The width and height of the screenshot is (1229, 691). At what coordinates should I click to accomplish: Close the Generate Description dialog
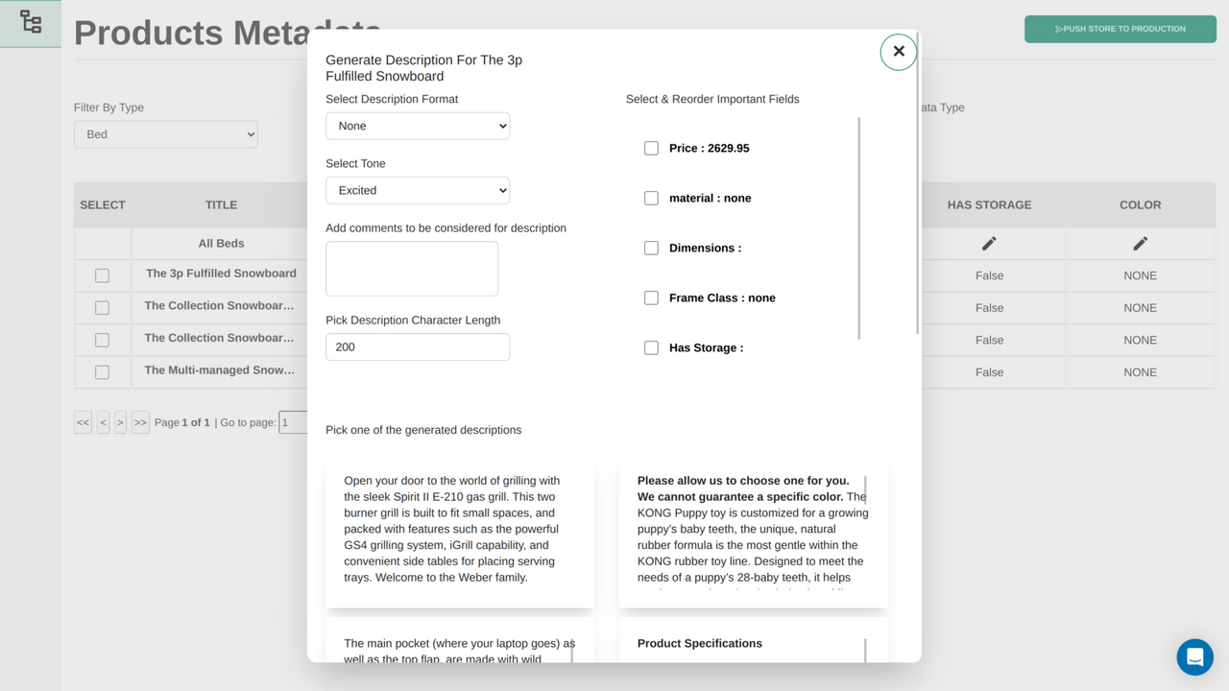click(x=898, y=51)
